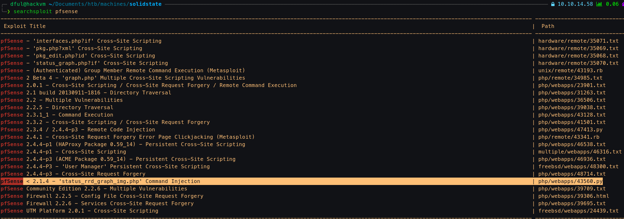Click the path php/webapps/39038.txt

point(572,108)
